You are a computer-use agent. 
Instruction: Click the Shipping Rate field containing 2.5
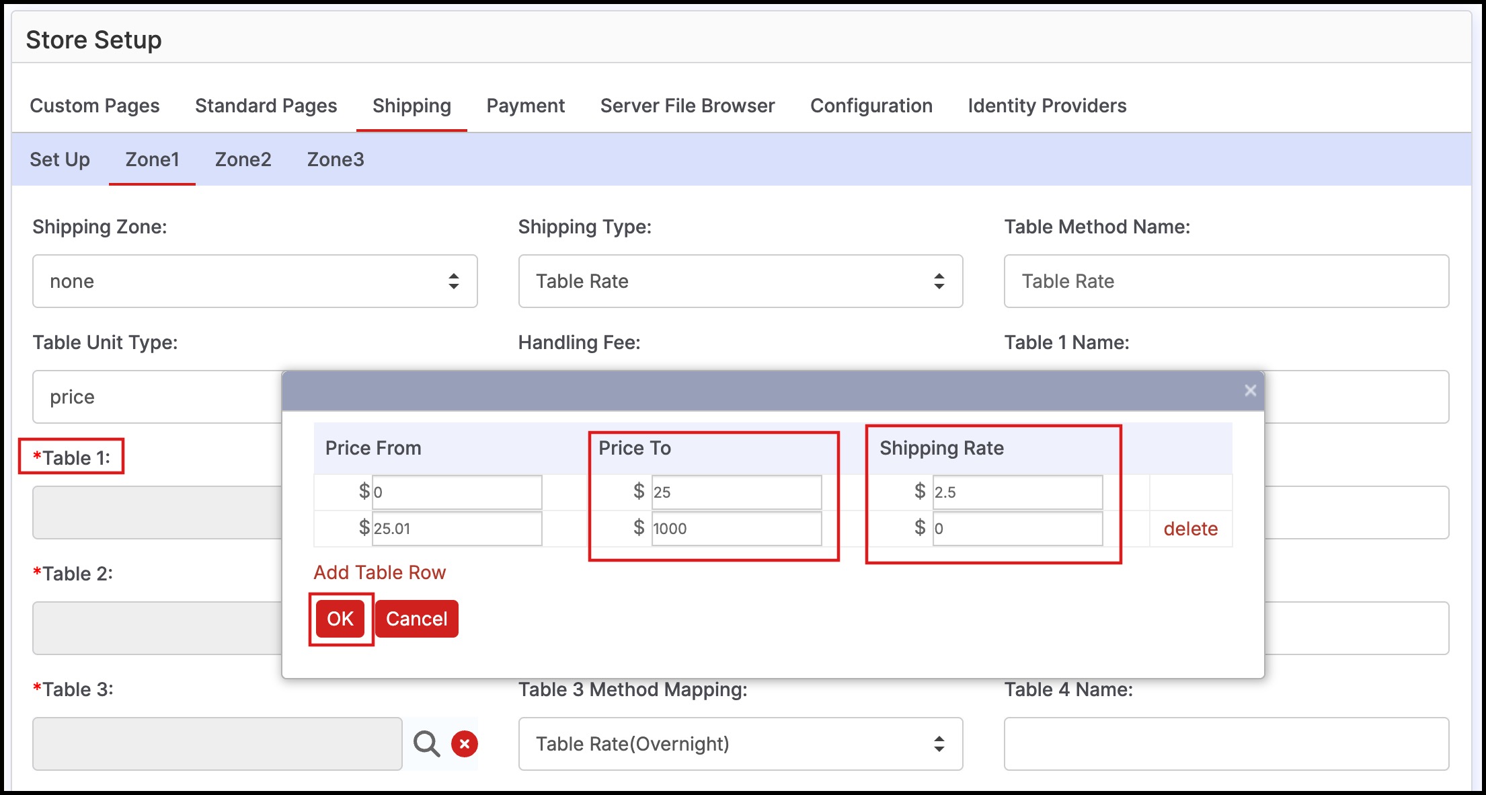click(x=1017, y=492)
